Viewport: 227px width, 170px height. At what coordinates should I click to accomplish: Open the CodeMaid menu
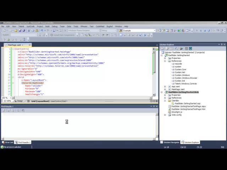click(x=100, y=27)
